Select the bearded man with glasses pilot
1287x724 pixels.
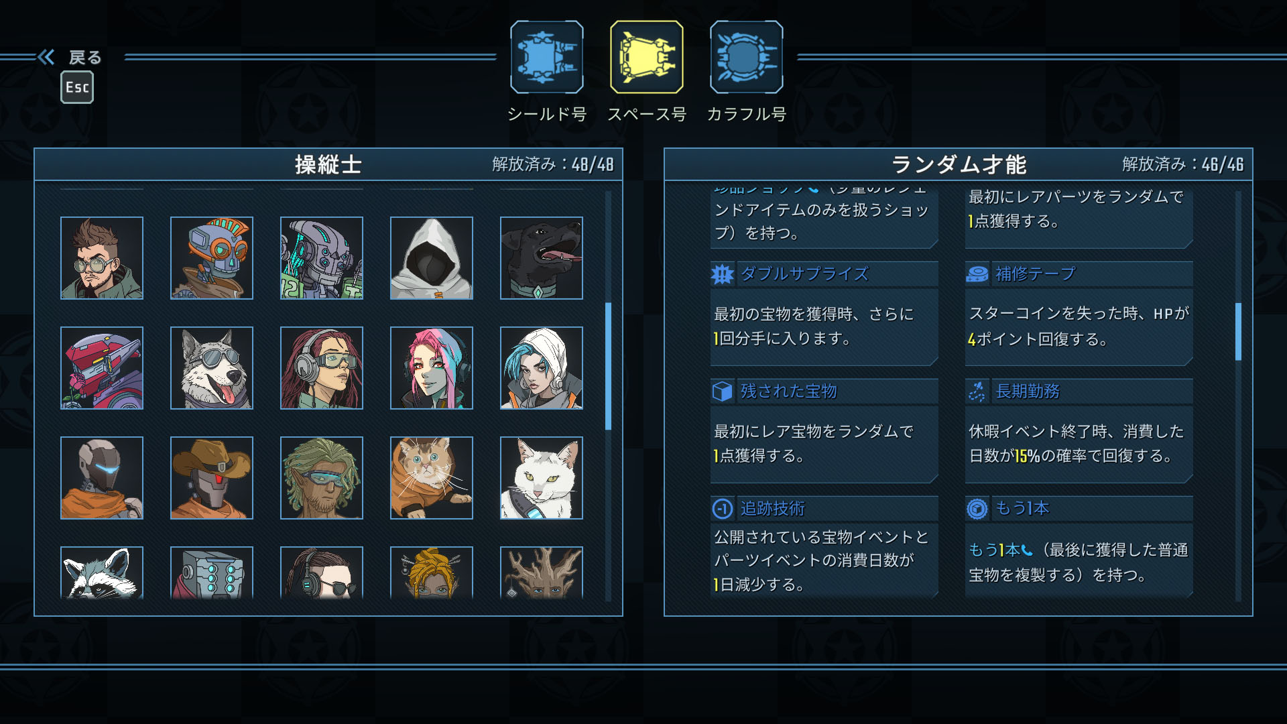click(102, 258)
